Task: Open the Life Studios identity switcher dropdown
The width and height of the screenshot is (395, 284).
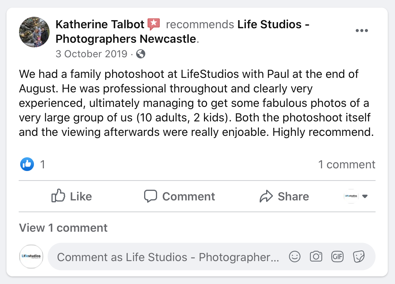Action: [x=356, y=196]
